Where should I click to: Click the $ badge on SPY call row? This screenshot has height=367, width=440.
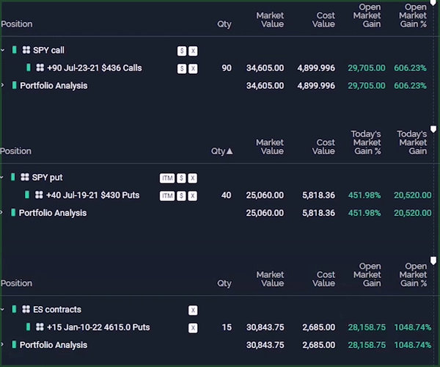point(182,51)
